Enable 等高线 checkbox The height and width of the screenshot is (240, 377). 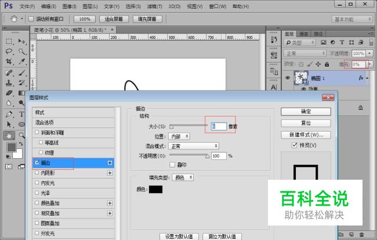coord(41,143)
